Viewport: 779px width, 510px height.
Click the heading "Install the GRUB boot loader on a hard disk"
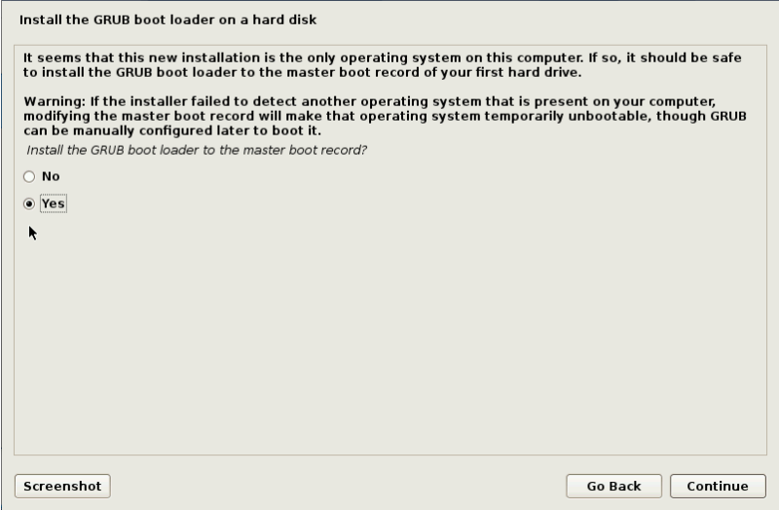point(167,19)
